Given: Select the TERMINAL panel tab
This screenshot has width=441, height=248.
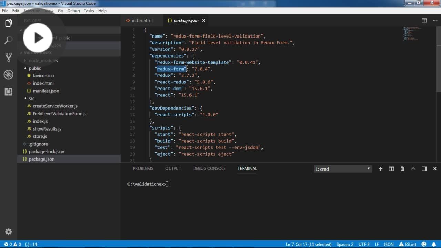Looking at the screenshot, I should [x=247, y=168].
